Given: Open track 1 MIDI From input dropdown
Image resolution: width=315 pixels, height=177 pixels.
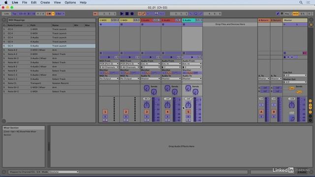Looking at the screenshot, I should 109,63.
